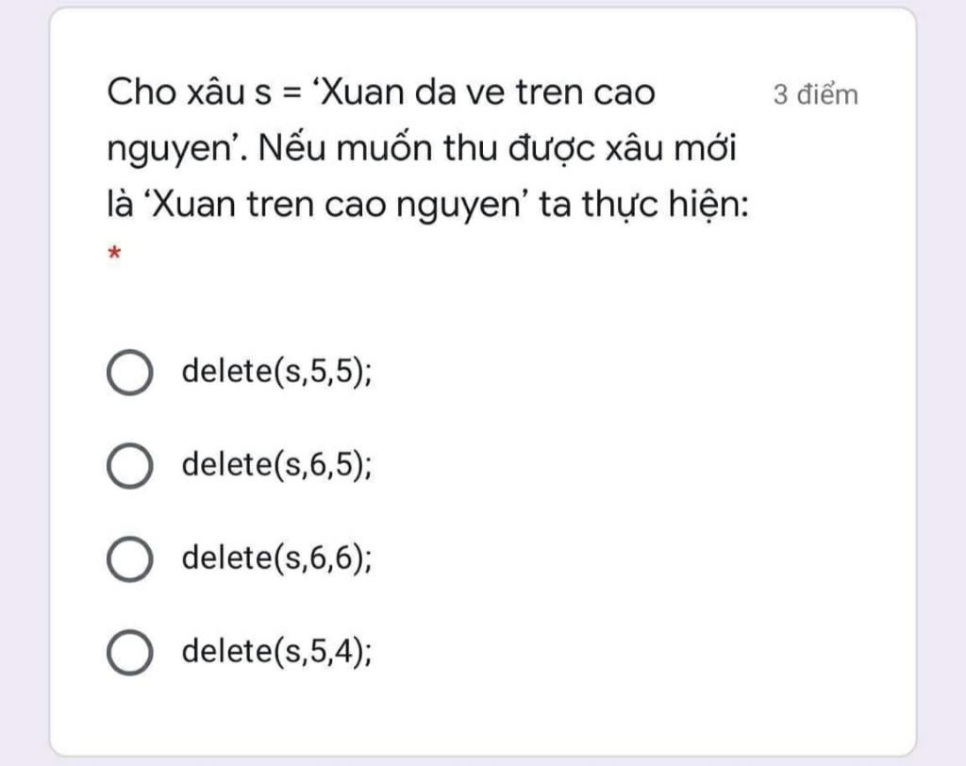Screen dimensions: 966x766
Task: Select the radio button for delete(s,5,4);
Action: click(x=131, y=652)
